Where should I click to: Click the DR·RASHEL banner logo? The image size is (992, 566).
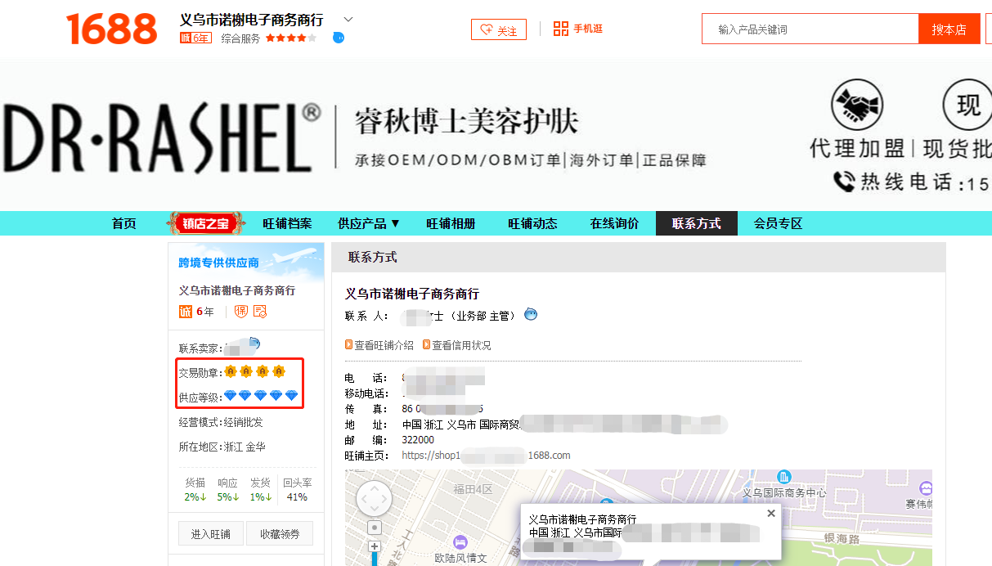(x=160, y=137)
